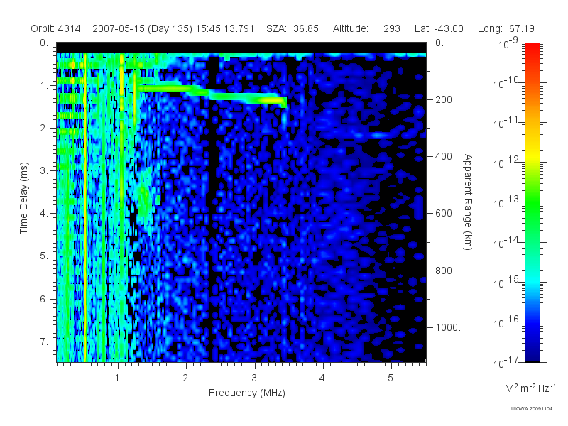Viewport: 568px width, 426px height.
Task: Click the SZA: 36.85 label
Action: (x=293, y=28)
